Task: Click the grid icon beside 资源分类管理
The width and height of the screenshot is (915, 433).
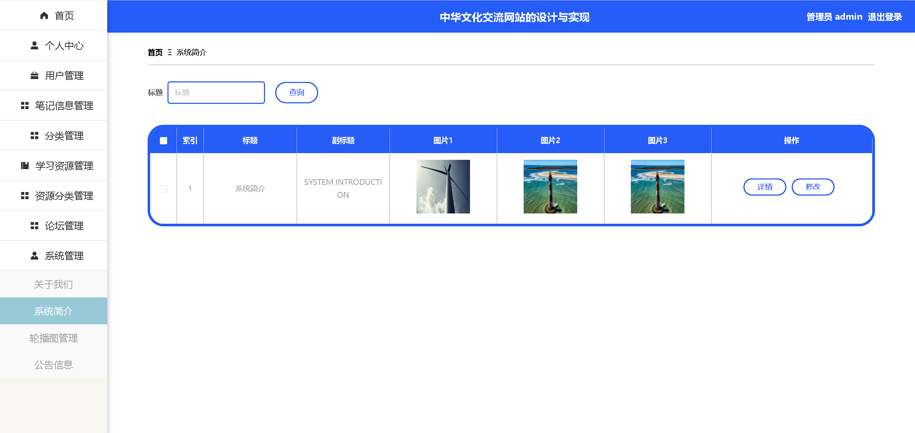Action: [x=25, y=196]
